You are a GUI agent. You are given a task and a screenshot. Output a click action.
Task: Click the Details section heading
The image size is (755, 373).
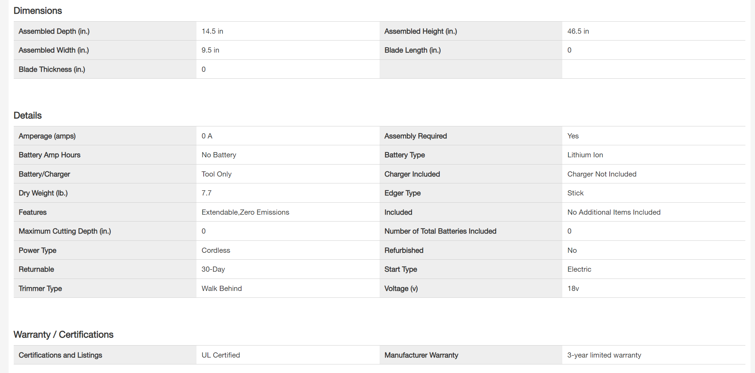27,115
